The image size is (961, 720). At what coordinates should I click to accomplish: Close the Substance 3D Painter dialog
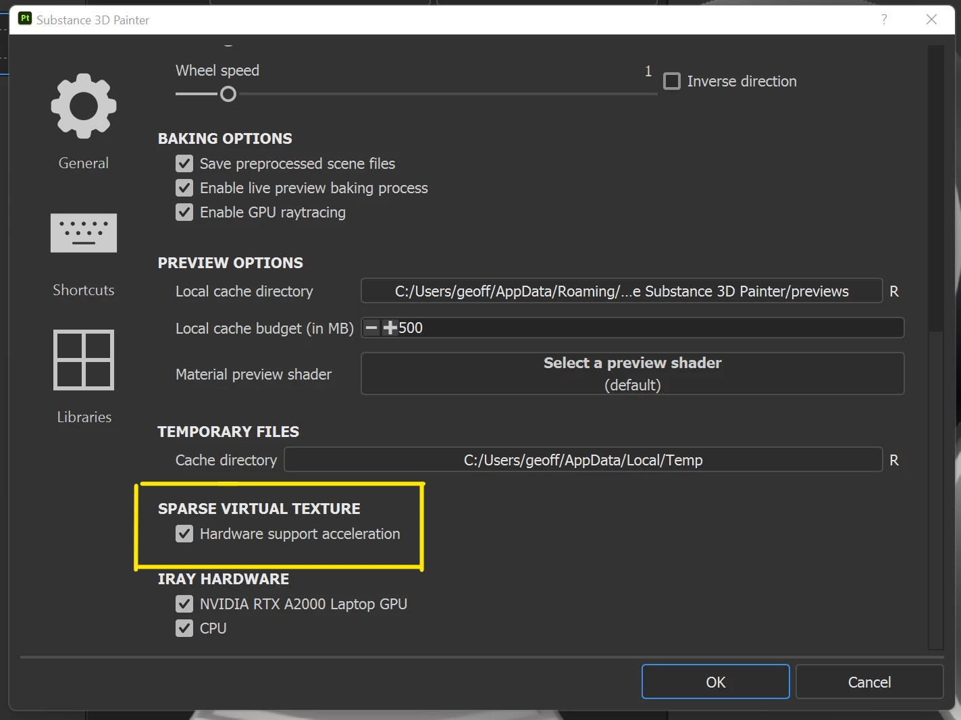click(x=932, y=20)
